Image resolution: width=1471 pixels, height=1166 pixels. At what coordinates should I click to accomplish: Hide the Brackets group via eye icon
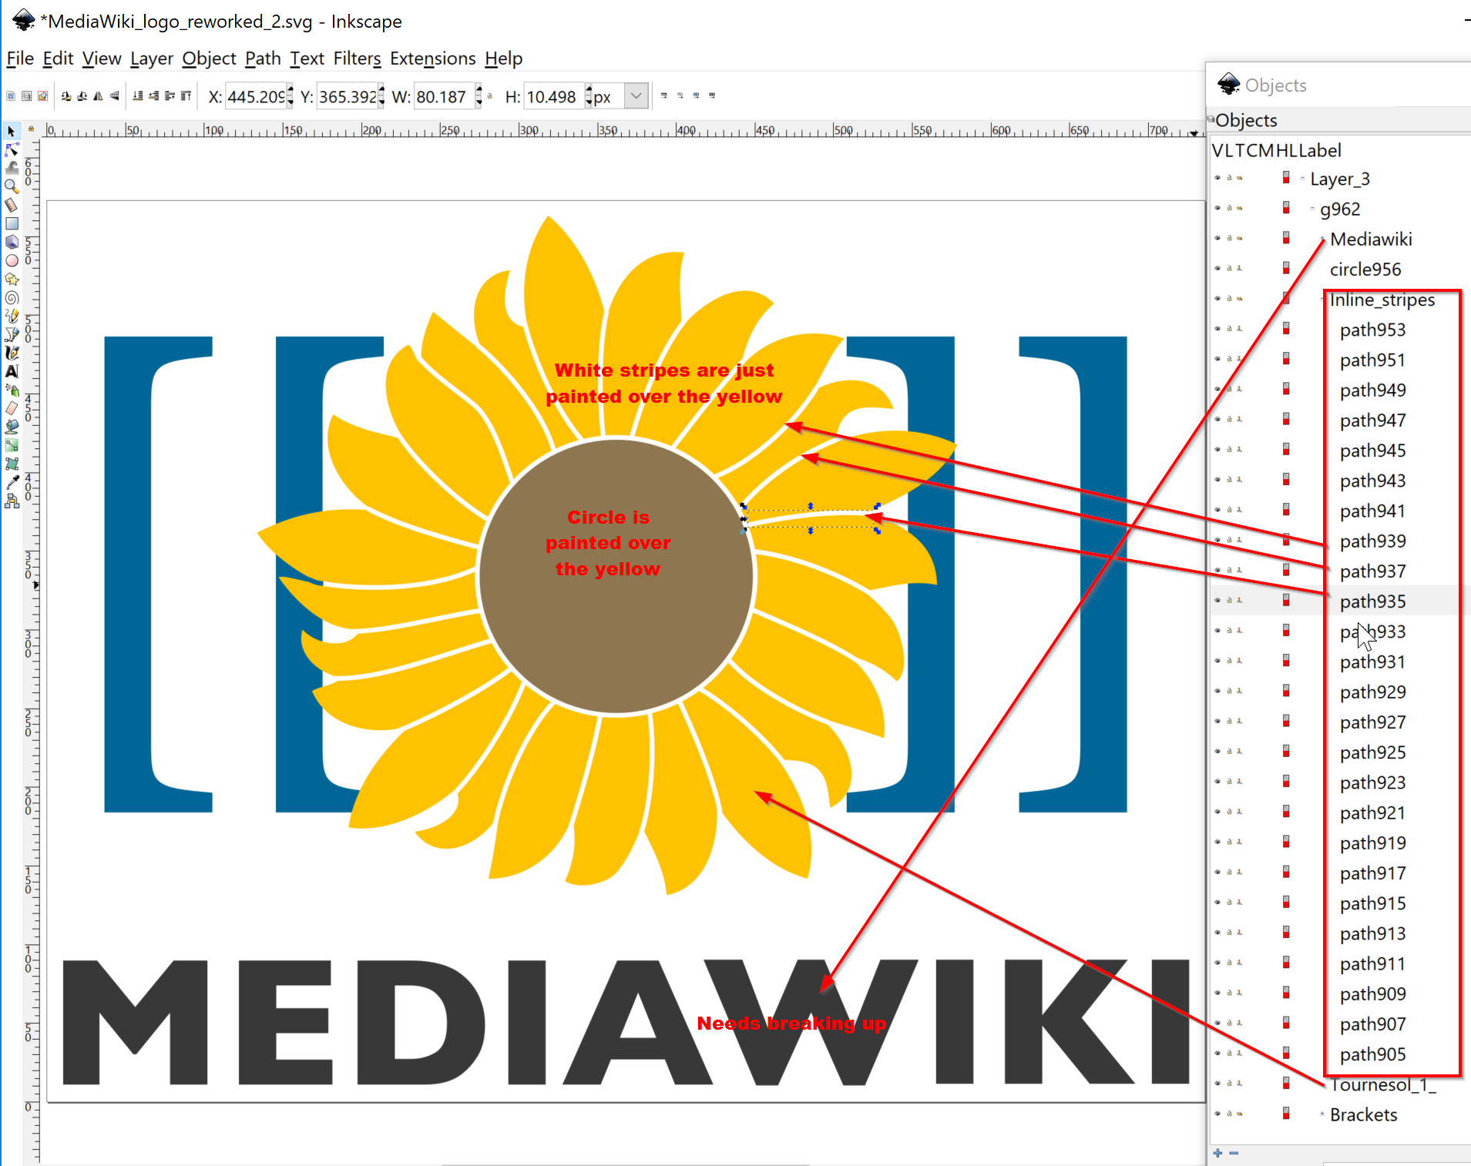pos(1217,1114)
